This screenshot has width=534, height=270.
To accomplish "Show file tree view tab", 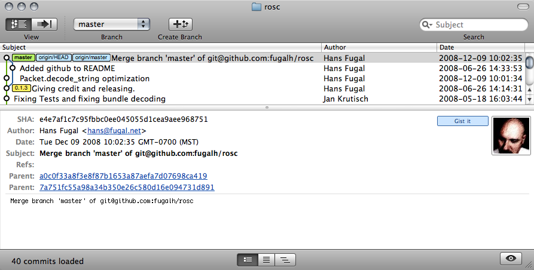I will coord(285,260).
